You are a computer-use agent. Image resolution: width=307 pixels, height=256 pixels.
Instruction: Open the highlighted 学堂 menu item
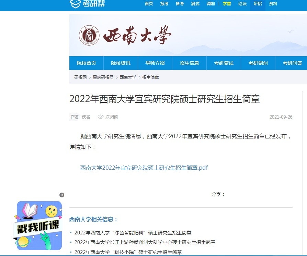coord(227,4)
